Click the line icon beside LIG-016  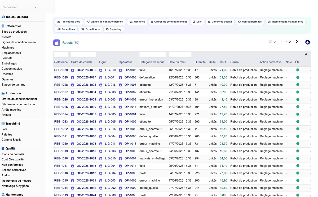click(x=101, y=85)
